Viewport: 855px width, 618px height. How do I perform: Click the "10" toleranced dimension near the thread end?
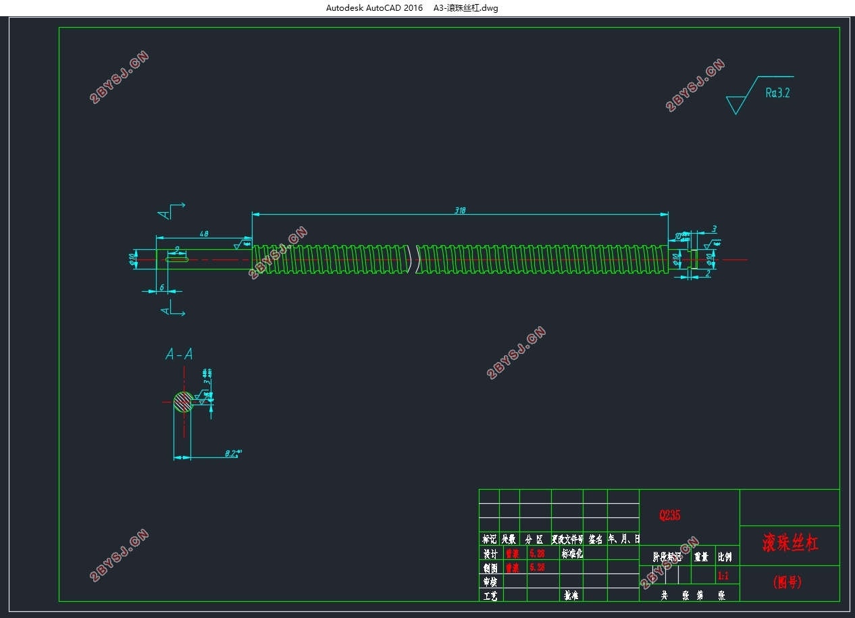(681, 236)
